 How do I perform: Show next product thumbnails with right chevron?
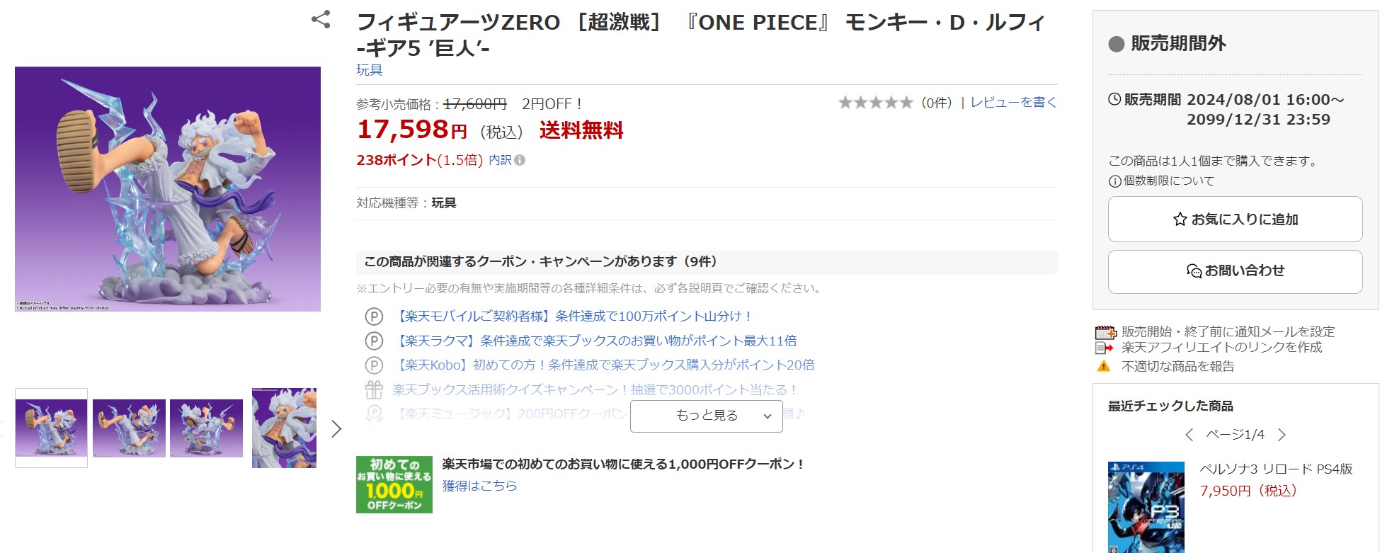pos(336,428)
